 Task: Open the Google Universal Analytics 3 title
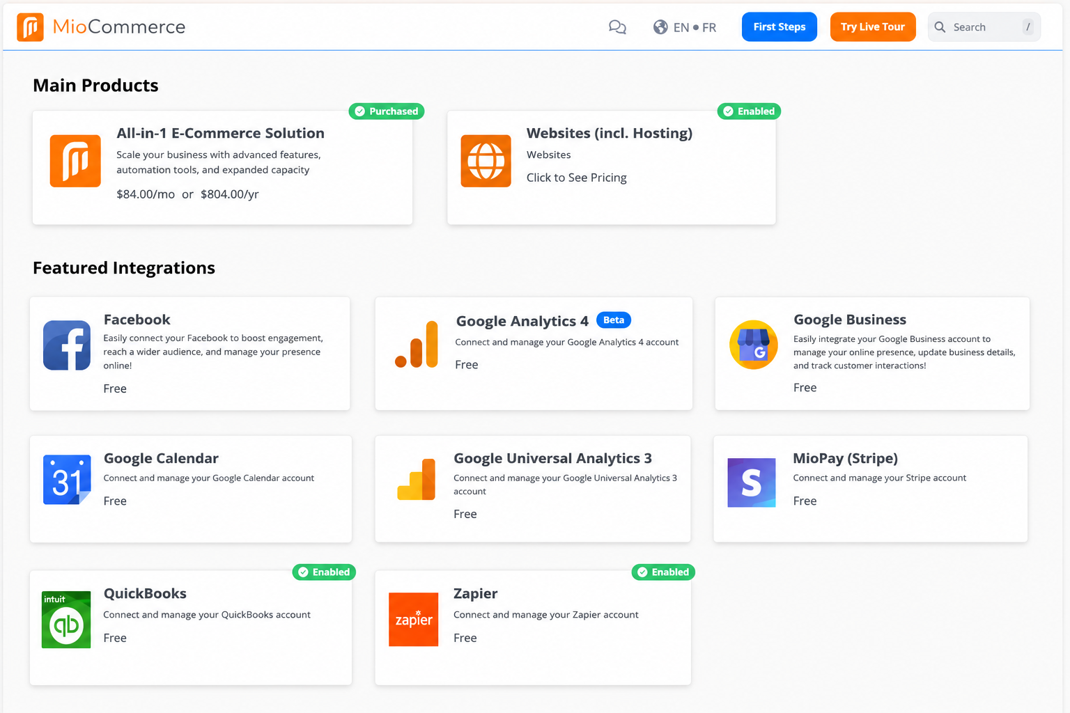tap(552, 458)
